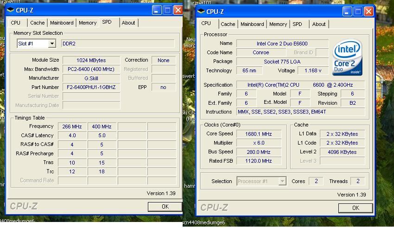Image resolution: width=394 pixels, height=228 pixels.
Task: Click the Intel Core 2 Duo E6600 name field
Action: 282,44
